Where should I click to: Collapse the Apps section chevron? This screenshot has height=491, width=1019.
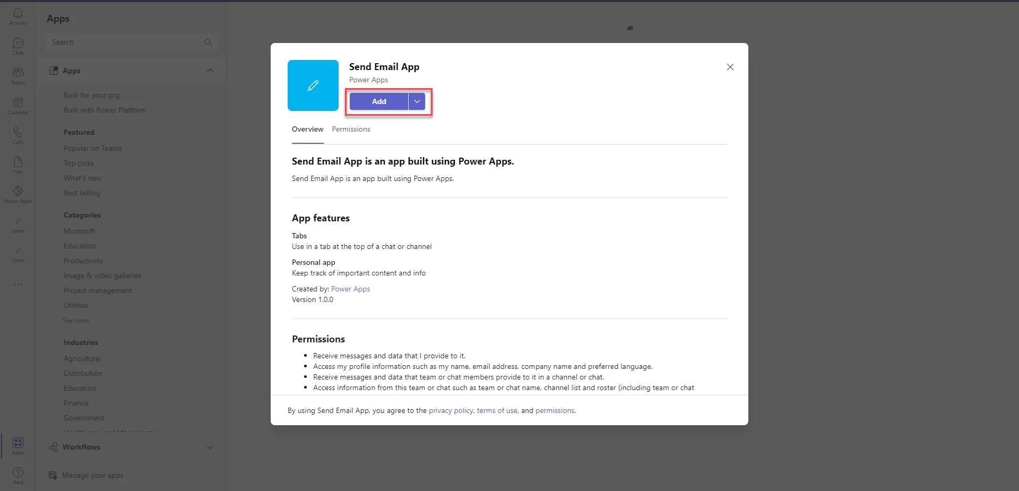click(x=210, y=71)
